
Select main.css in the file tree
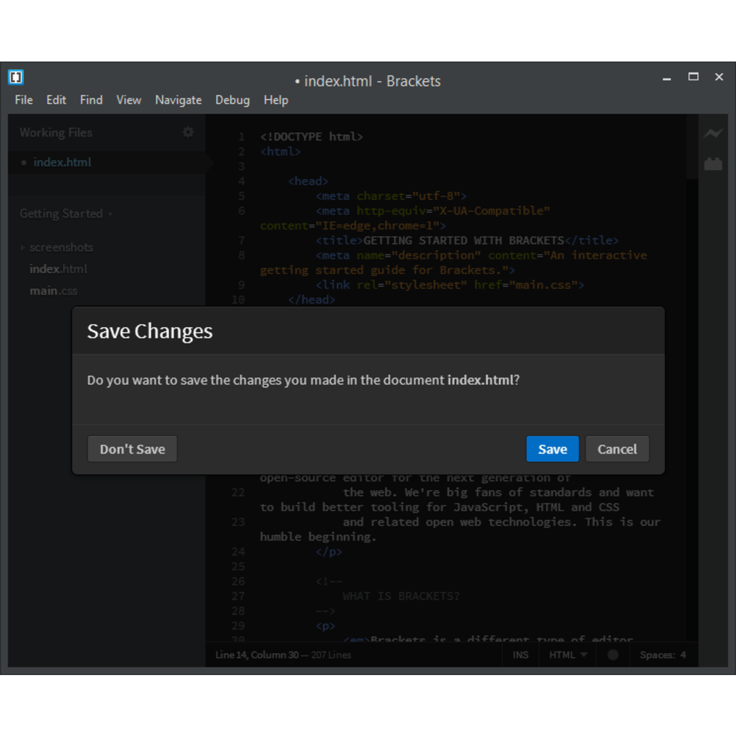point(53,291)
